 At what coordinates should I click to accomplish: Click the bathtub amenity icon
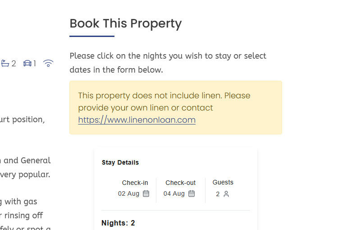[x=5, y=64]
